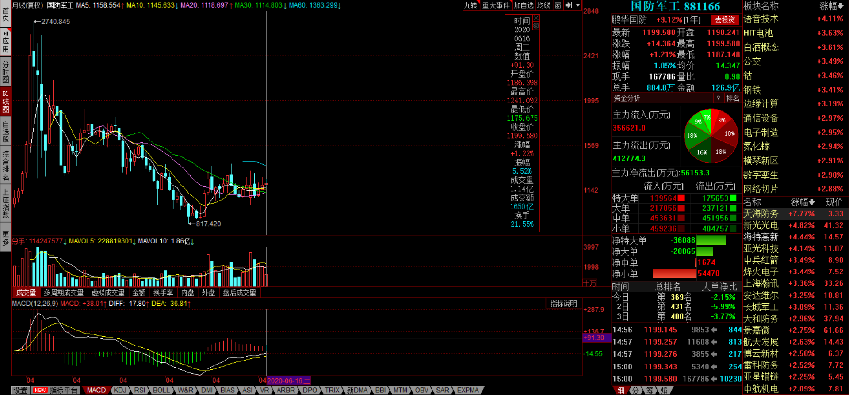Switch to the VR indicator
The width and height of the screenshot is (849, 395).
tap(264, 390)
